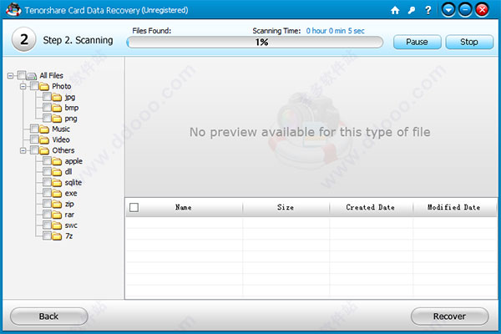Sort by Modified Date column header

(x=454, y=207)
